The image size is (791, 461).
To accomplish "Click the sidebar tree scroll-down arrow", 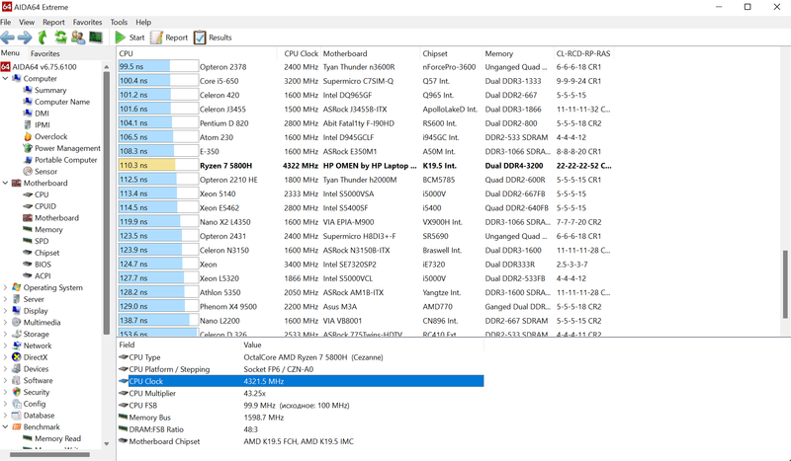I will coord(107,444).
